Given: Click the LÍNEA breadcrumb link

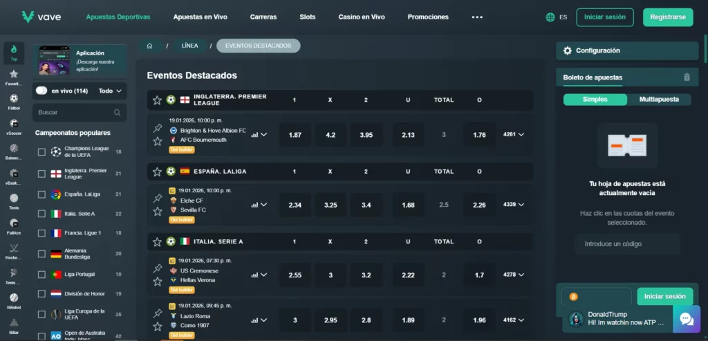Looking at the screenshot, I should pos(189,46).
